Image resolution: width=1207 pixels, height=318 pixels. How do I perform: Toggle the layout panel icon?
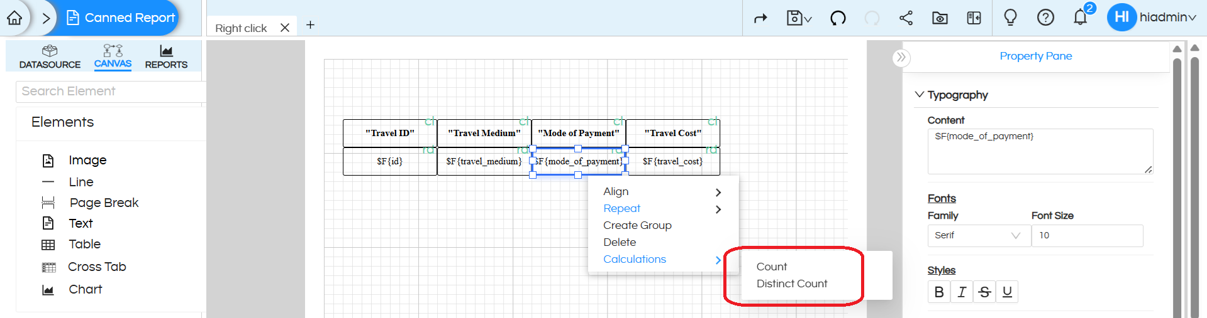click(x=974, y=18)
